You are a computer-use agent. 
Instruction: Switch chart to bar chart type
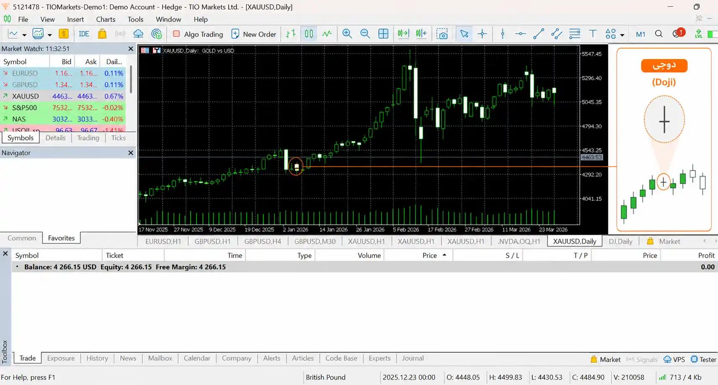(291, 34)
